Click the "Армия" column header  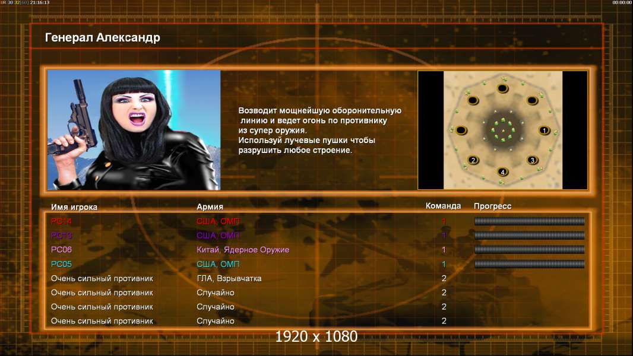point(210,207)
